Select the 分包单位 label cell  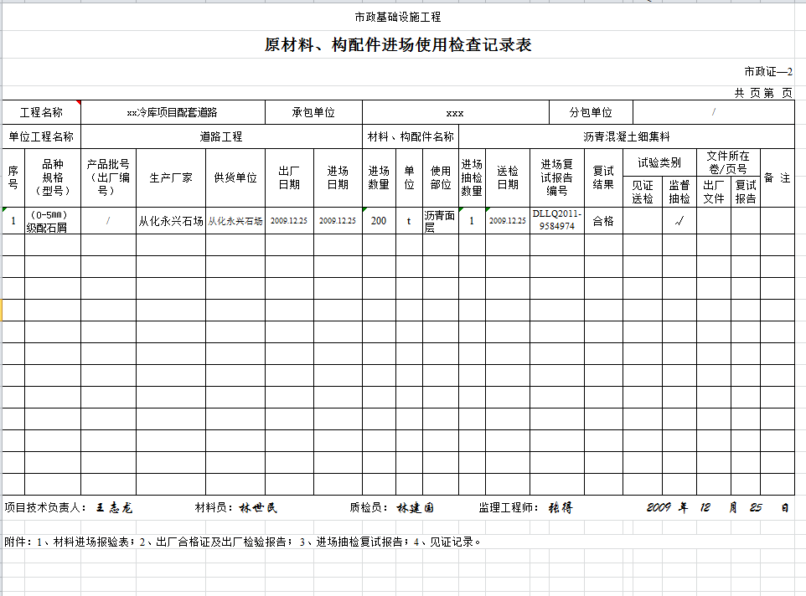[592, 112]
